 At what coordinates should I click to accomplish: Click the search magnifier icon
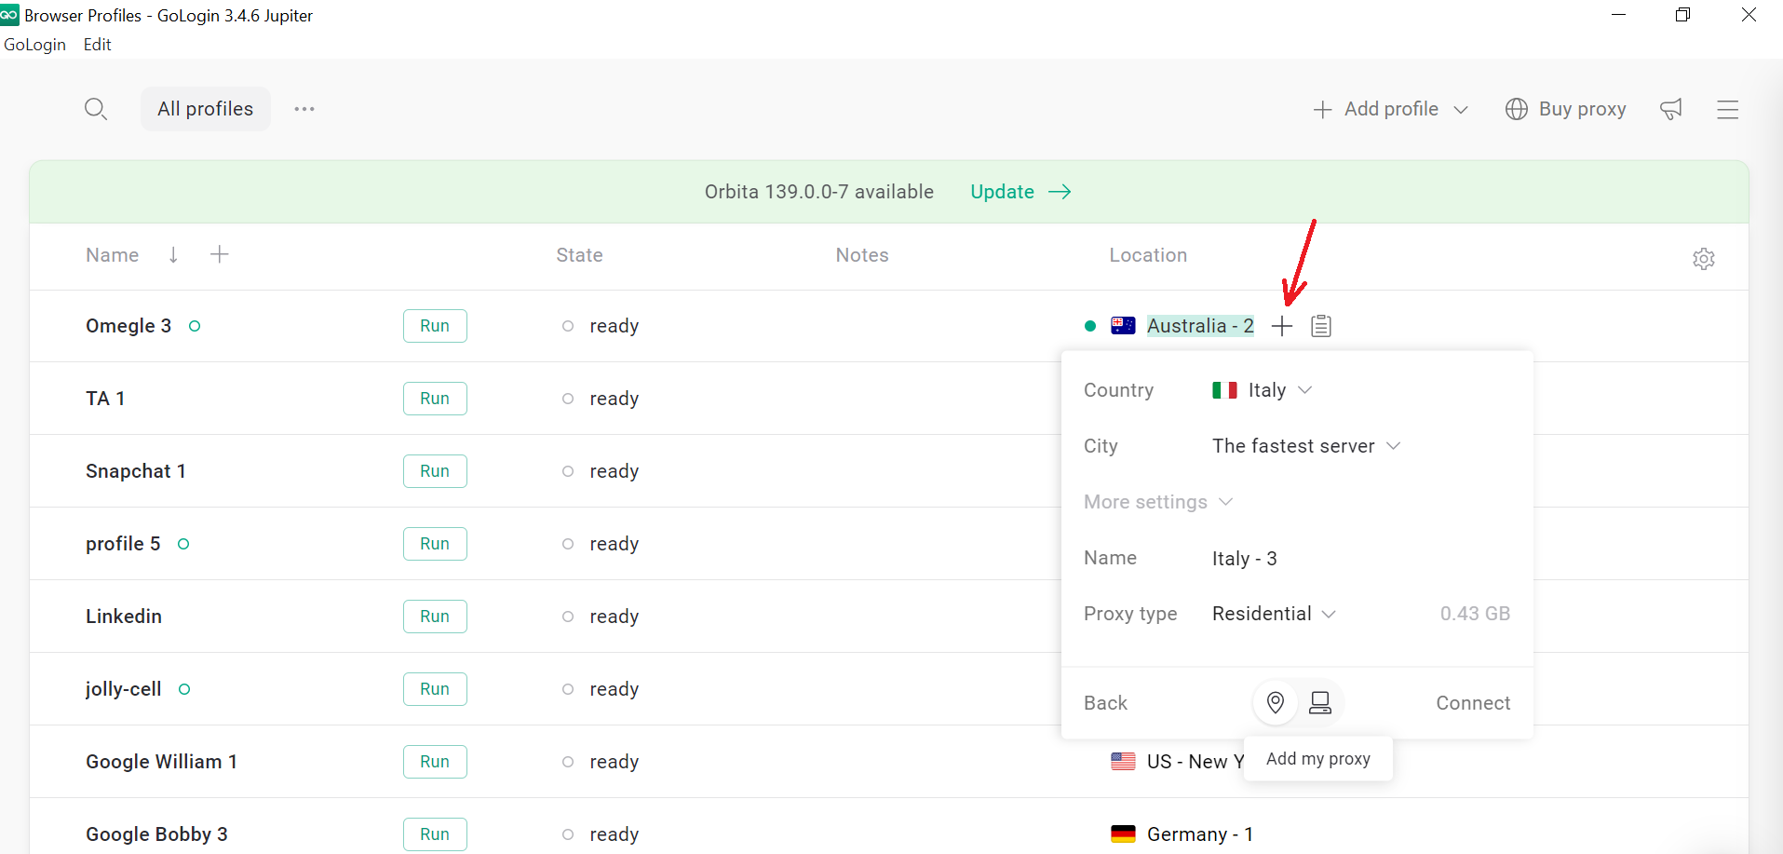pos(95,109)
